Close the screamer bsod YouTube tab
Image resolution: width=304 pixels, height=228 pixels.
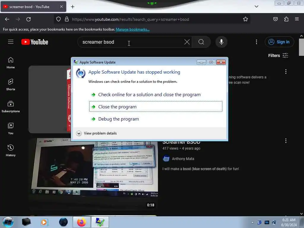point(61,7)
